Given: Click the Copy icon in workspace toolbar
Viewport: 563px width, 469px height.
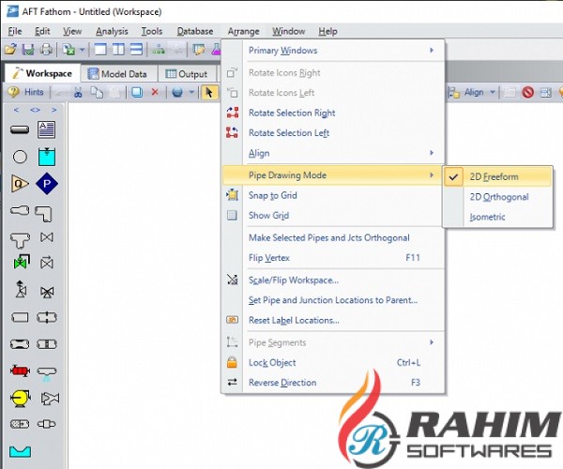Looking at the screenshot, I should [x=97, y=92].
